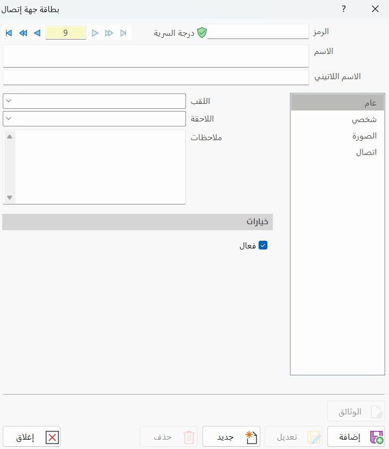Jump forward several records with double-right arrow
This screenshot has width=389, height=449.
109,33
